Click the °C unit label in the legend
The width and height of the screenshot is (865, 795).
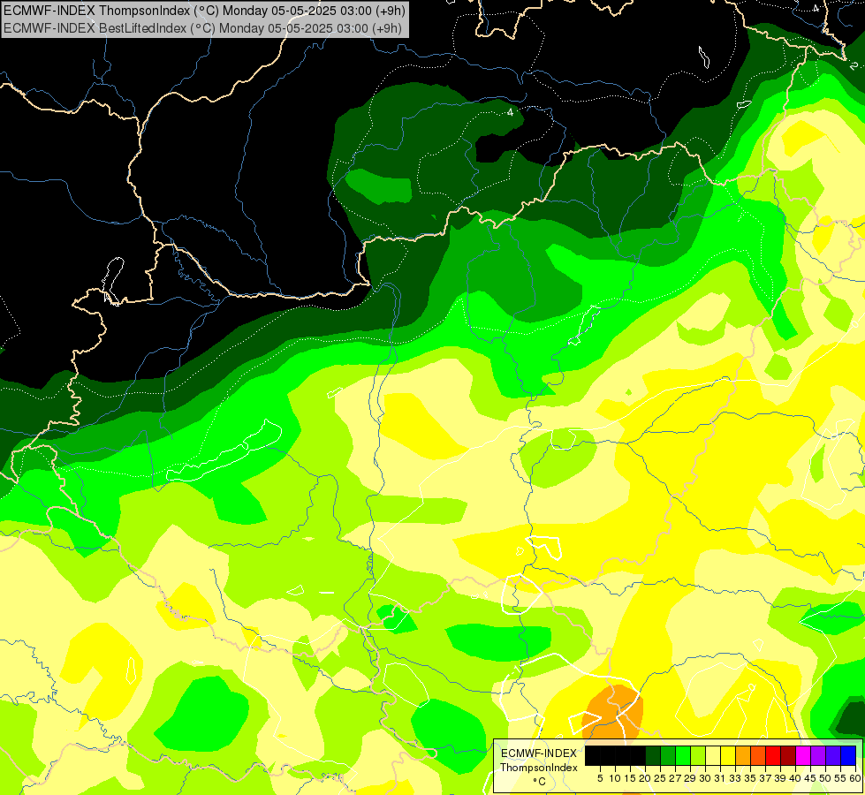coord(539,782)
